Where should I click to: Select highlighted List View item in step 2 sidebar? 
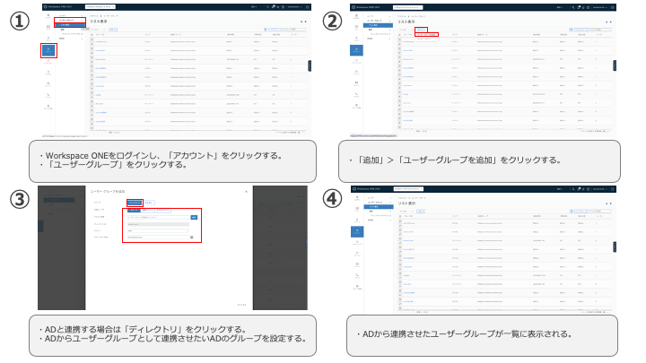click(x=378, y=25)
